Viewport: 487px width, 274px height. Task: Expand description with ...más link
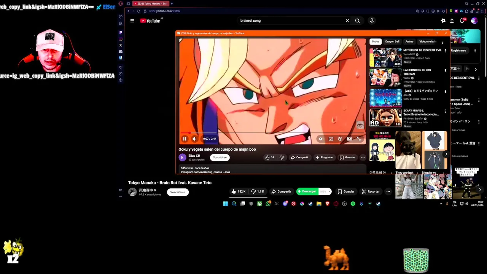pyautogui.click(x=226, y=172)
